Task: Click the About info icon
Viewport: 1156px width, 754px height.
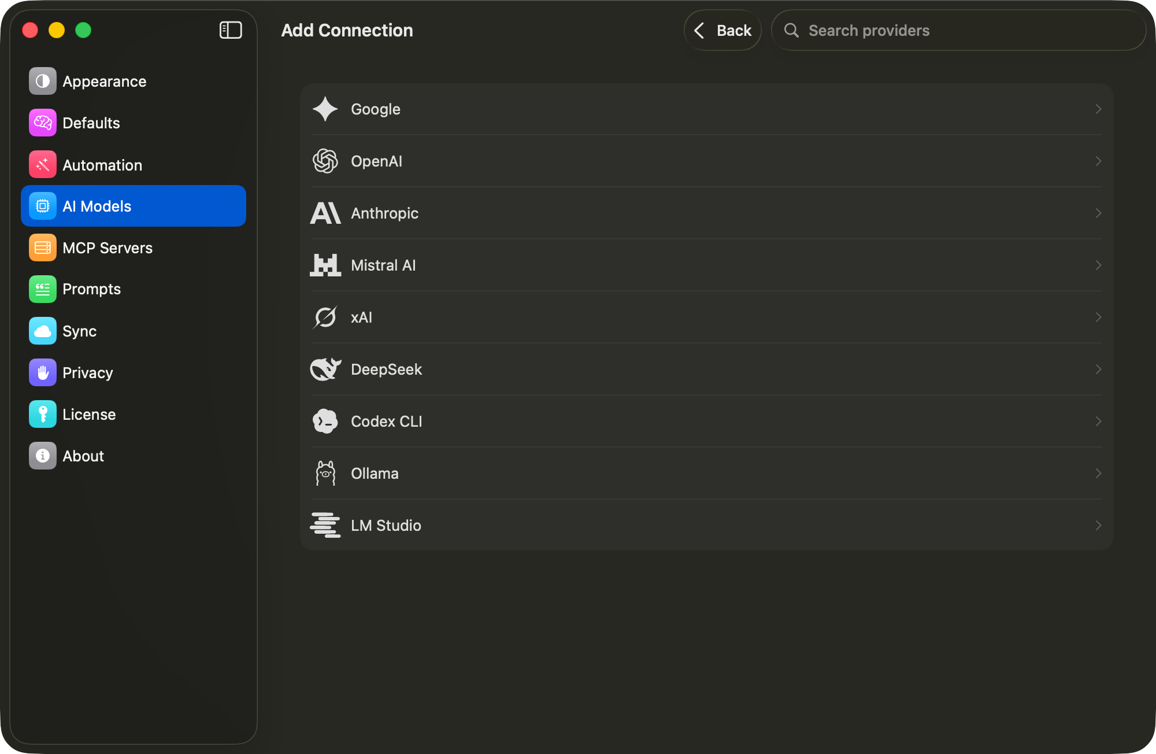Action: tap(43, 456)
